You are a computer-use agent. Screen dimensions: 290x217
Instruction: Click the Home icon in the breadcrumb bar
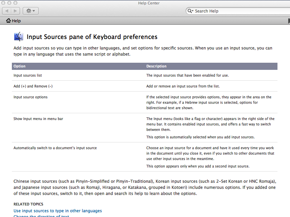tap(8, 21)
